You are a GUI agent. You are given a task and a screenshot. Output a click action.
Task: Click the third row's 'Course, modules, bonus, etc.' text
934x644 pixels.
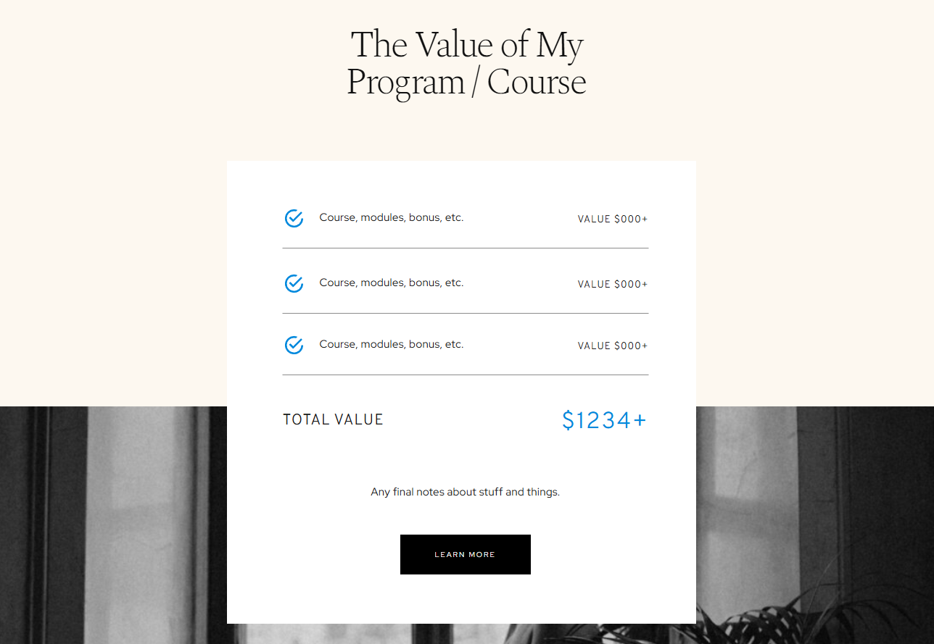(x=391, y=344)
